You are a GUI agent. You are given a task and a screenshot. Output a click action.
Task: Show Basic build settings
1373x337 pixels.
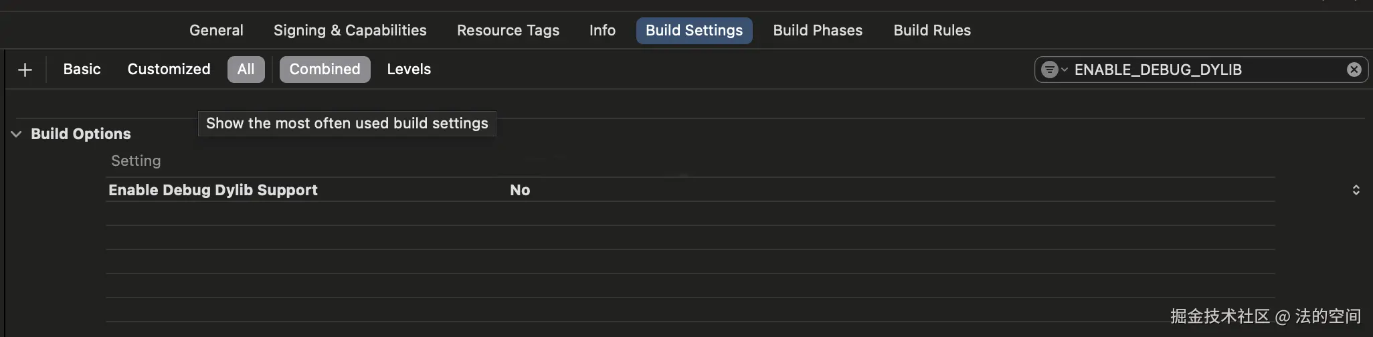coord(82,70)
